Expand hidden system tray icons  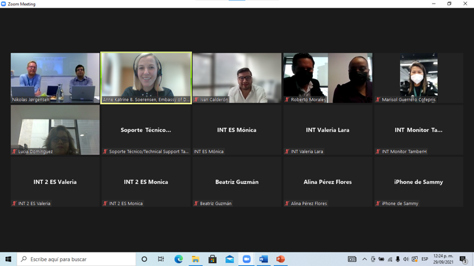pos(364,259)
